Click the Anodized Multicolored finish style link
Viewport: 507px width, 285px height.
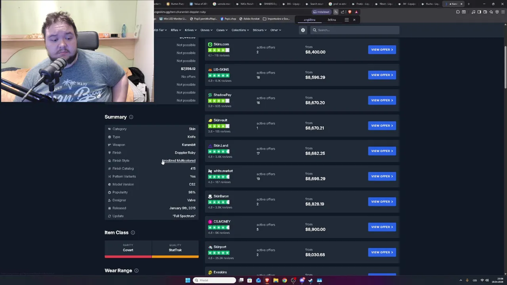click(179, 161)
